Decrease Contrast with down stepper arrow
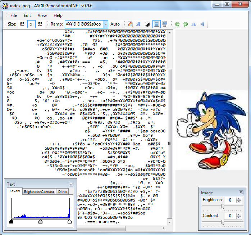This screenshot has height=235, width=251. pyautogui.click(x=239, y=217)
